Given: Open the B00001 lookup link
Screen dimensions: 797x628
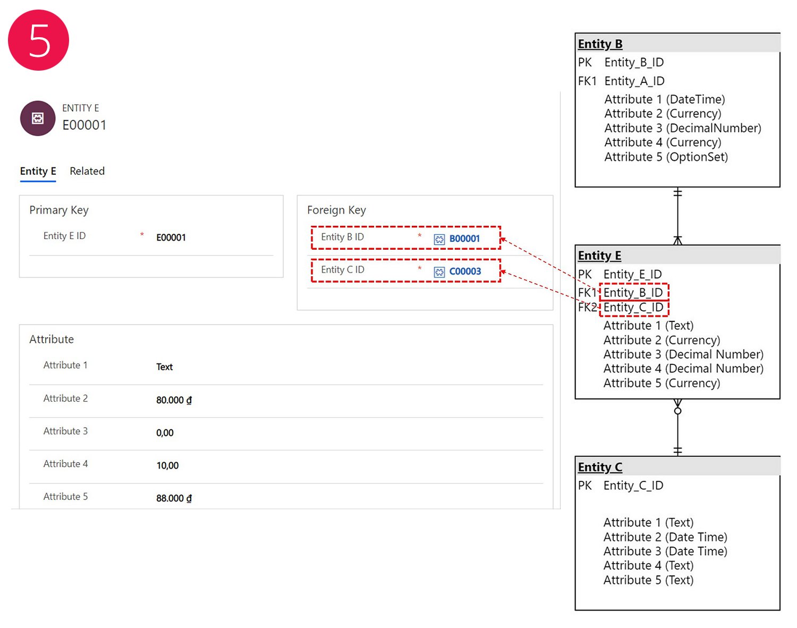Looking at the screenshot, I should pos(464,239).
